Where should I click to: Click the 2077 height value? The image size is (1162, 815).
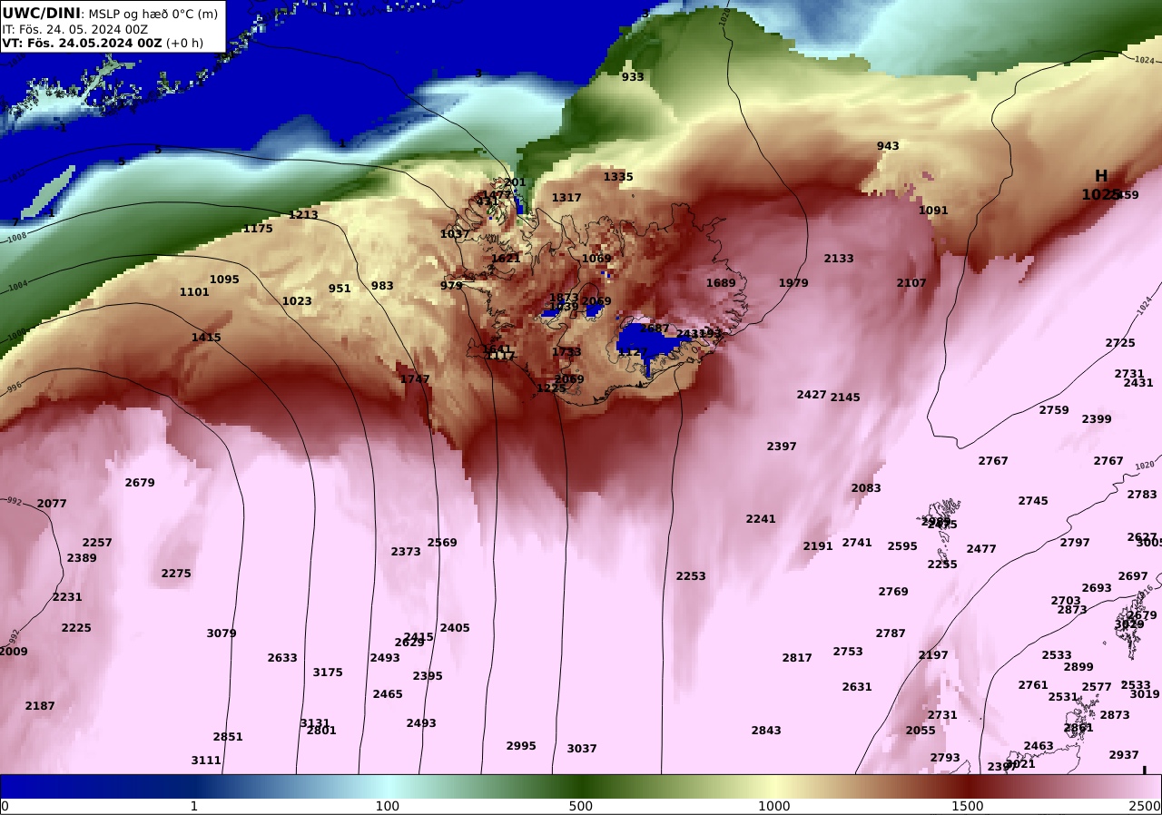coord(52,504)
